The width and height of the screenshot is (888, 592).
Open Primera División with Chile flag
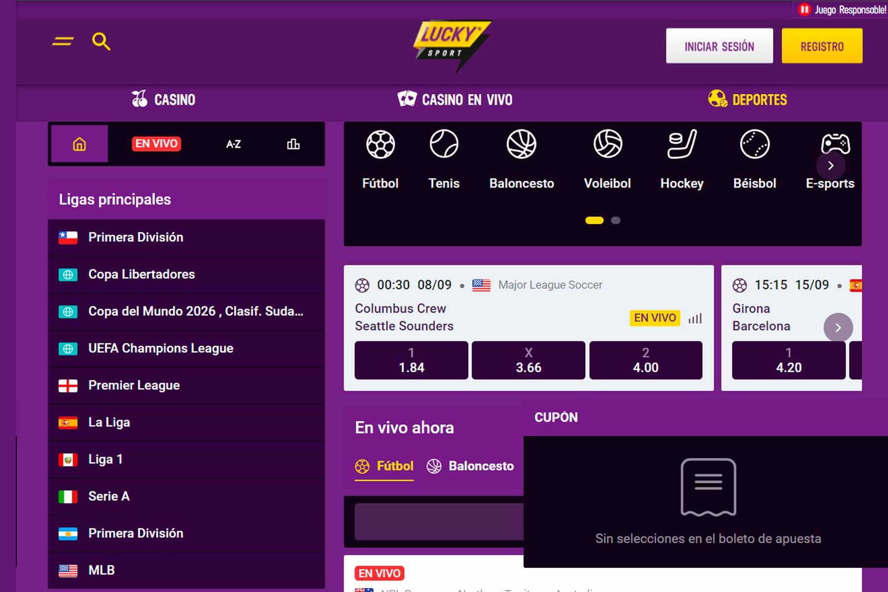tap(186, 237)
